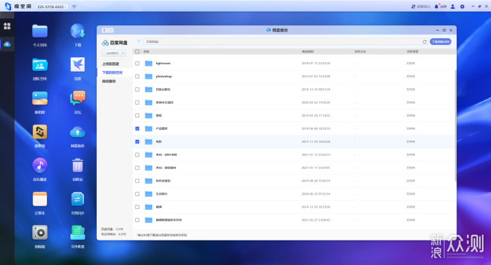Check the photoshop folder checkbox
This screenshot has height=265, width=491.
pyautogui.click(x=137, y=76)
